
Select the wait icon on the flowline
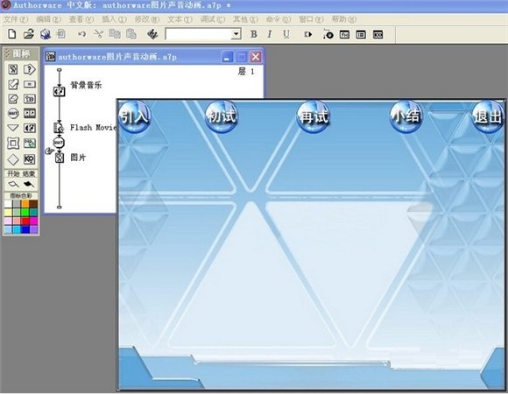point(59,143)
